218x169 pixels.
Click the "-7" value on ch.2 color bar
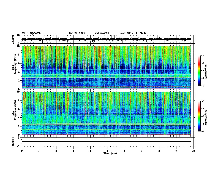coord(203,131)
